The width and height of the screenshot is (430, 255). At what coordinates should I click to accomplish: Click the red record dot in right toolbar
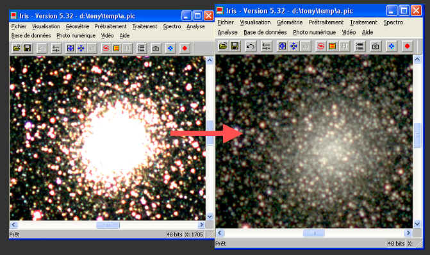407,46
